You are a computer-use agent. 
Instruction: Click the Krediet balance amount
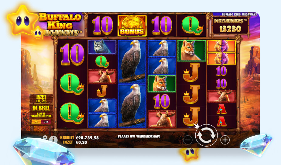87,138
